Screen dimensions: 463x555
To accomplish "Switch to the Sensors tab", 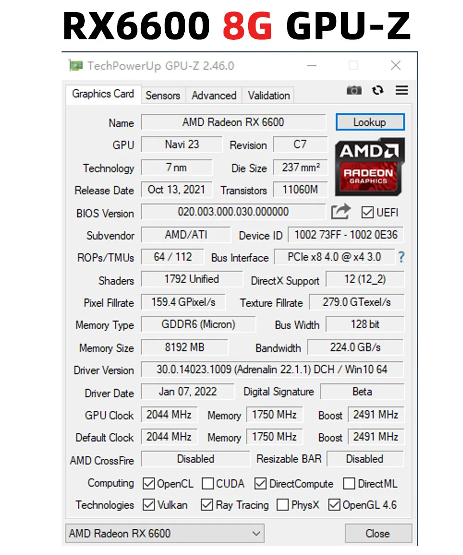I will (x=163, y=95).
